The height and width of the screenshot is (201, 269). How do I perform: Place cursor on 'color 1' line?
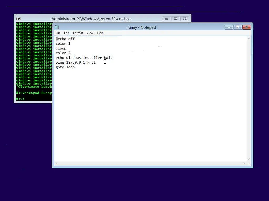63,44
